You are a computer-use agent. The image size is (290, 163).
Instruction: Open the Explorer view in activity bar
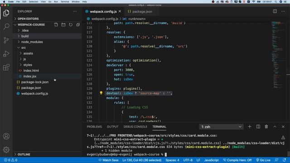[x=6, y=13]
